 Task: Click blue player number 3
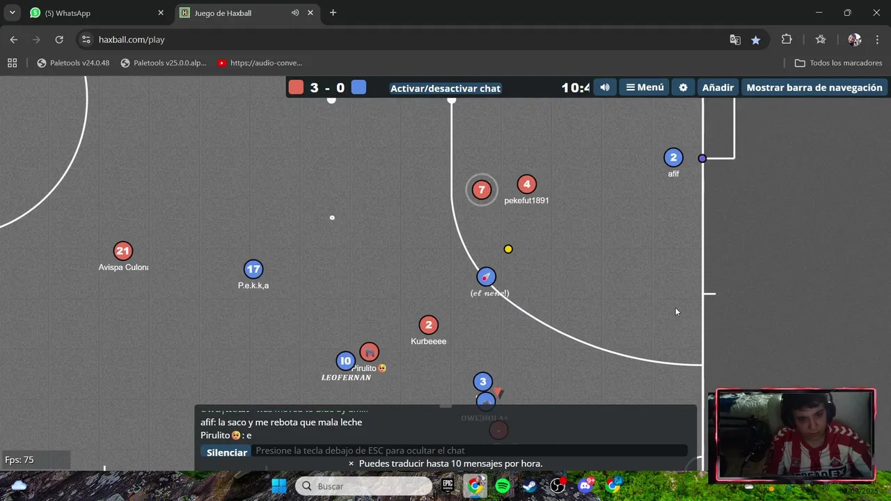[482, 381]
